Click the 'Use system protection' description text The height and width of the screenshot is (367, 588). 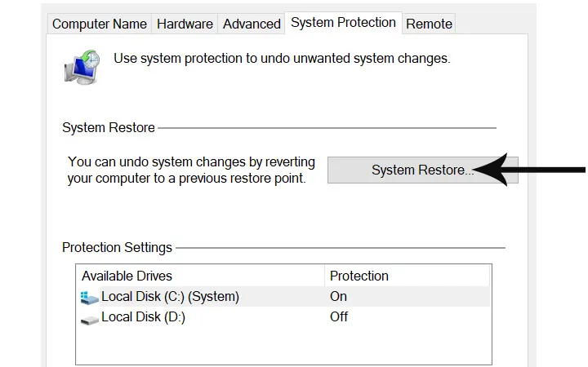pyautogui.click(x=282, y=59)
